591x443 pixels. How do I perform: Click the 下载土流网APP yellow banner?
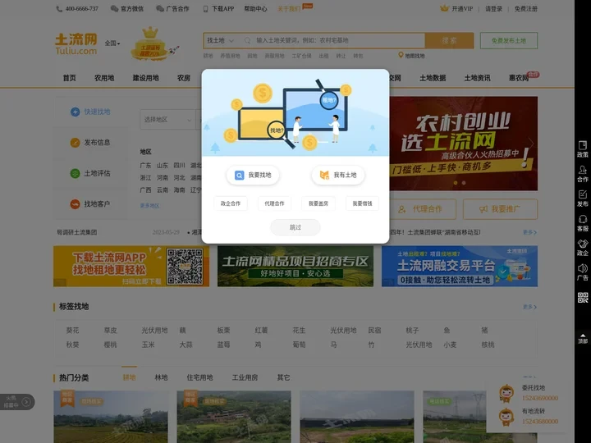[x=131, y=267]
